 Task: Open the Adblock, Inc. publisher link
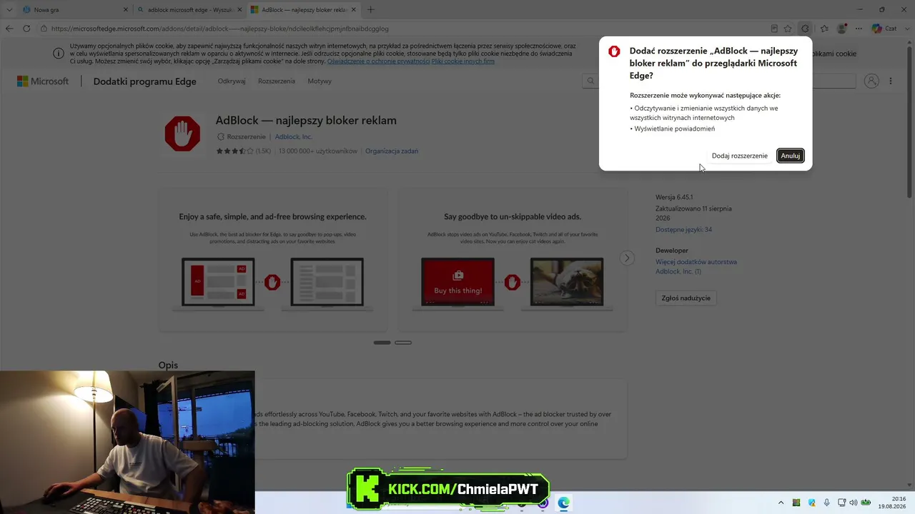[x=293, y=137]
